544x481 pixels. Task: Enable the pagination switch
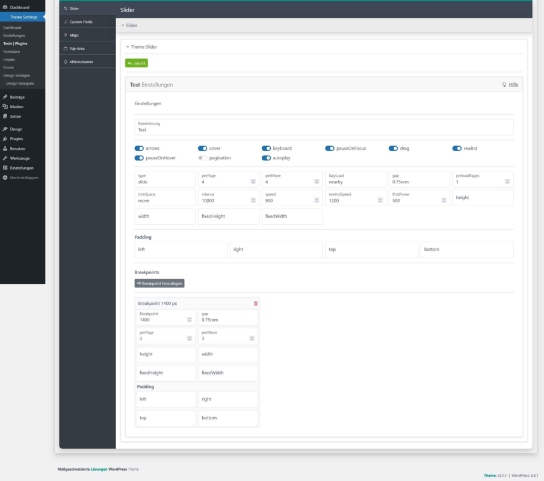pyautogui.click(x=203, y=158)
